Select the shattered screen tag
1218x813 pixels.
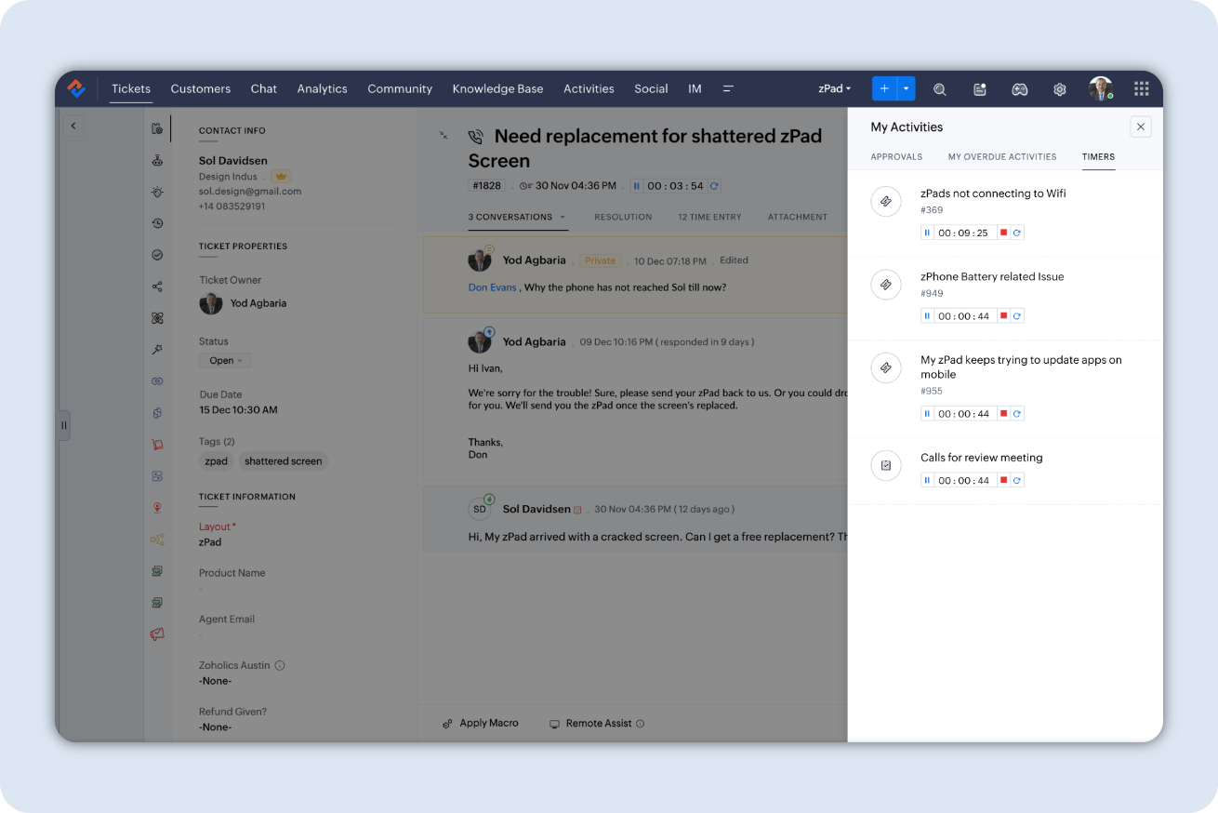coord(283,461)
